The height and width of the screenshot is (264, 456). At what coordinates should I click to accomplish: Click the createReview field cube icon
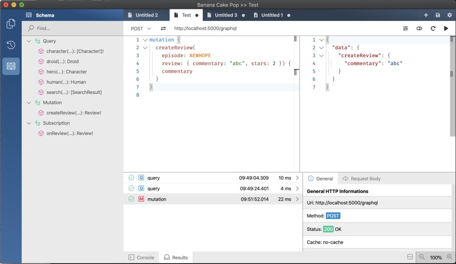pyautogui.click(x=41, y=113)
